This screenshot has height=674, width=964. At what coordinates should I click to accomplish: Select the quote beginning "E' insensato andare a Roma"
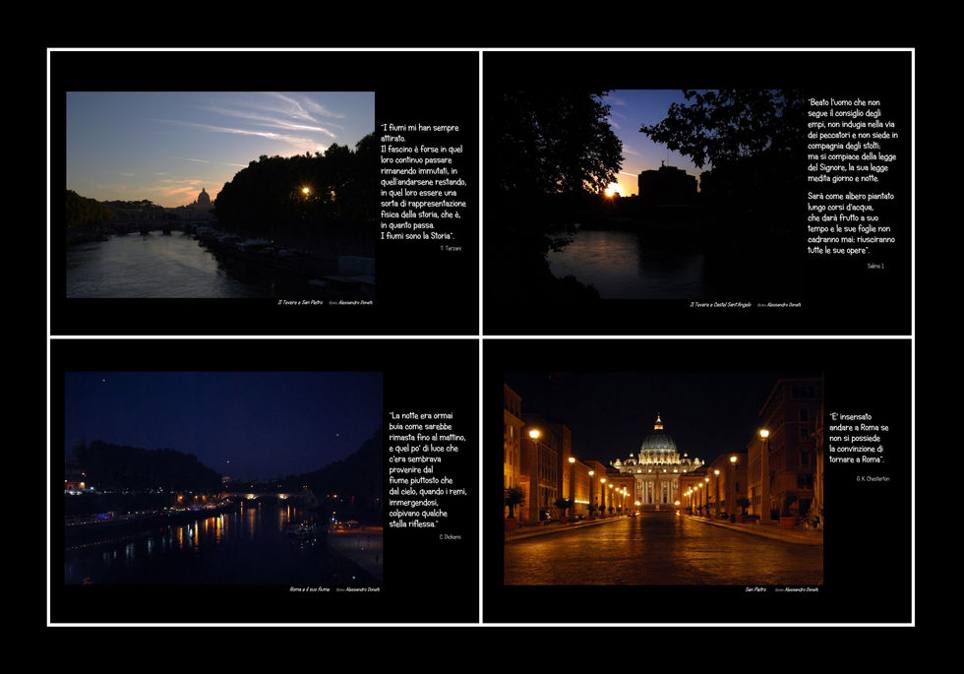tap(859, 438)
